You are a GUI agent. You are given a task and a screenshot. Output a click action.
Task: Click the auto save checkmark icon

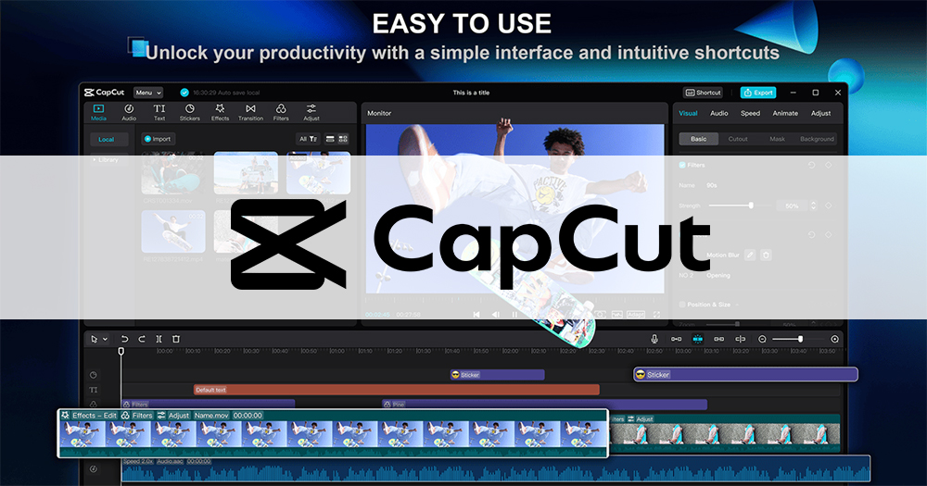tap(184, 93)
